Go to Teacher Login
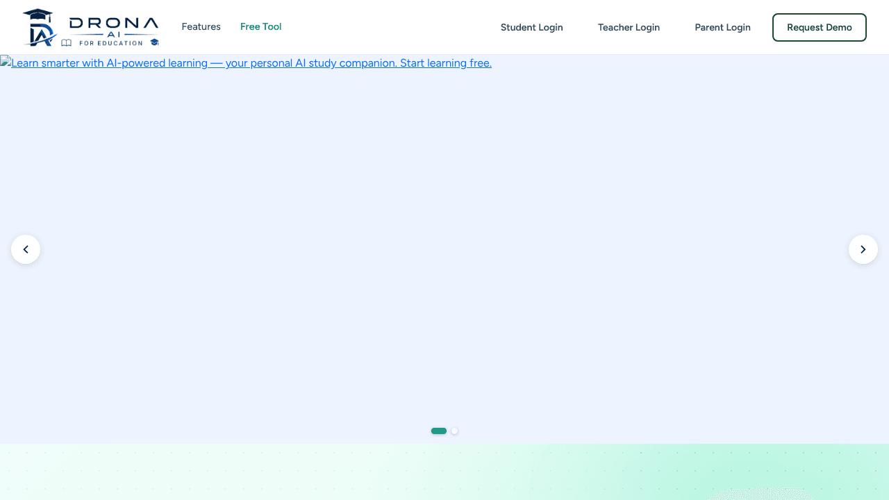 (629, 27)
